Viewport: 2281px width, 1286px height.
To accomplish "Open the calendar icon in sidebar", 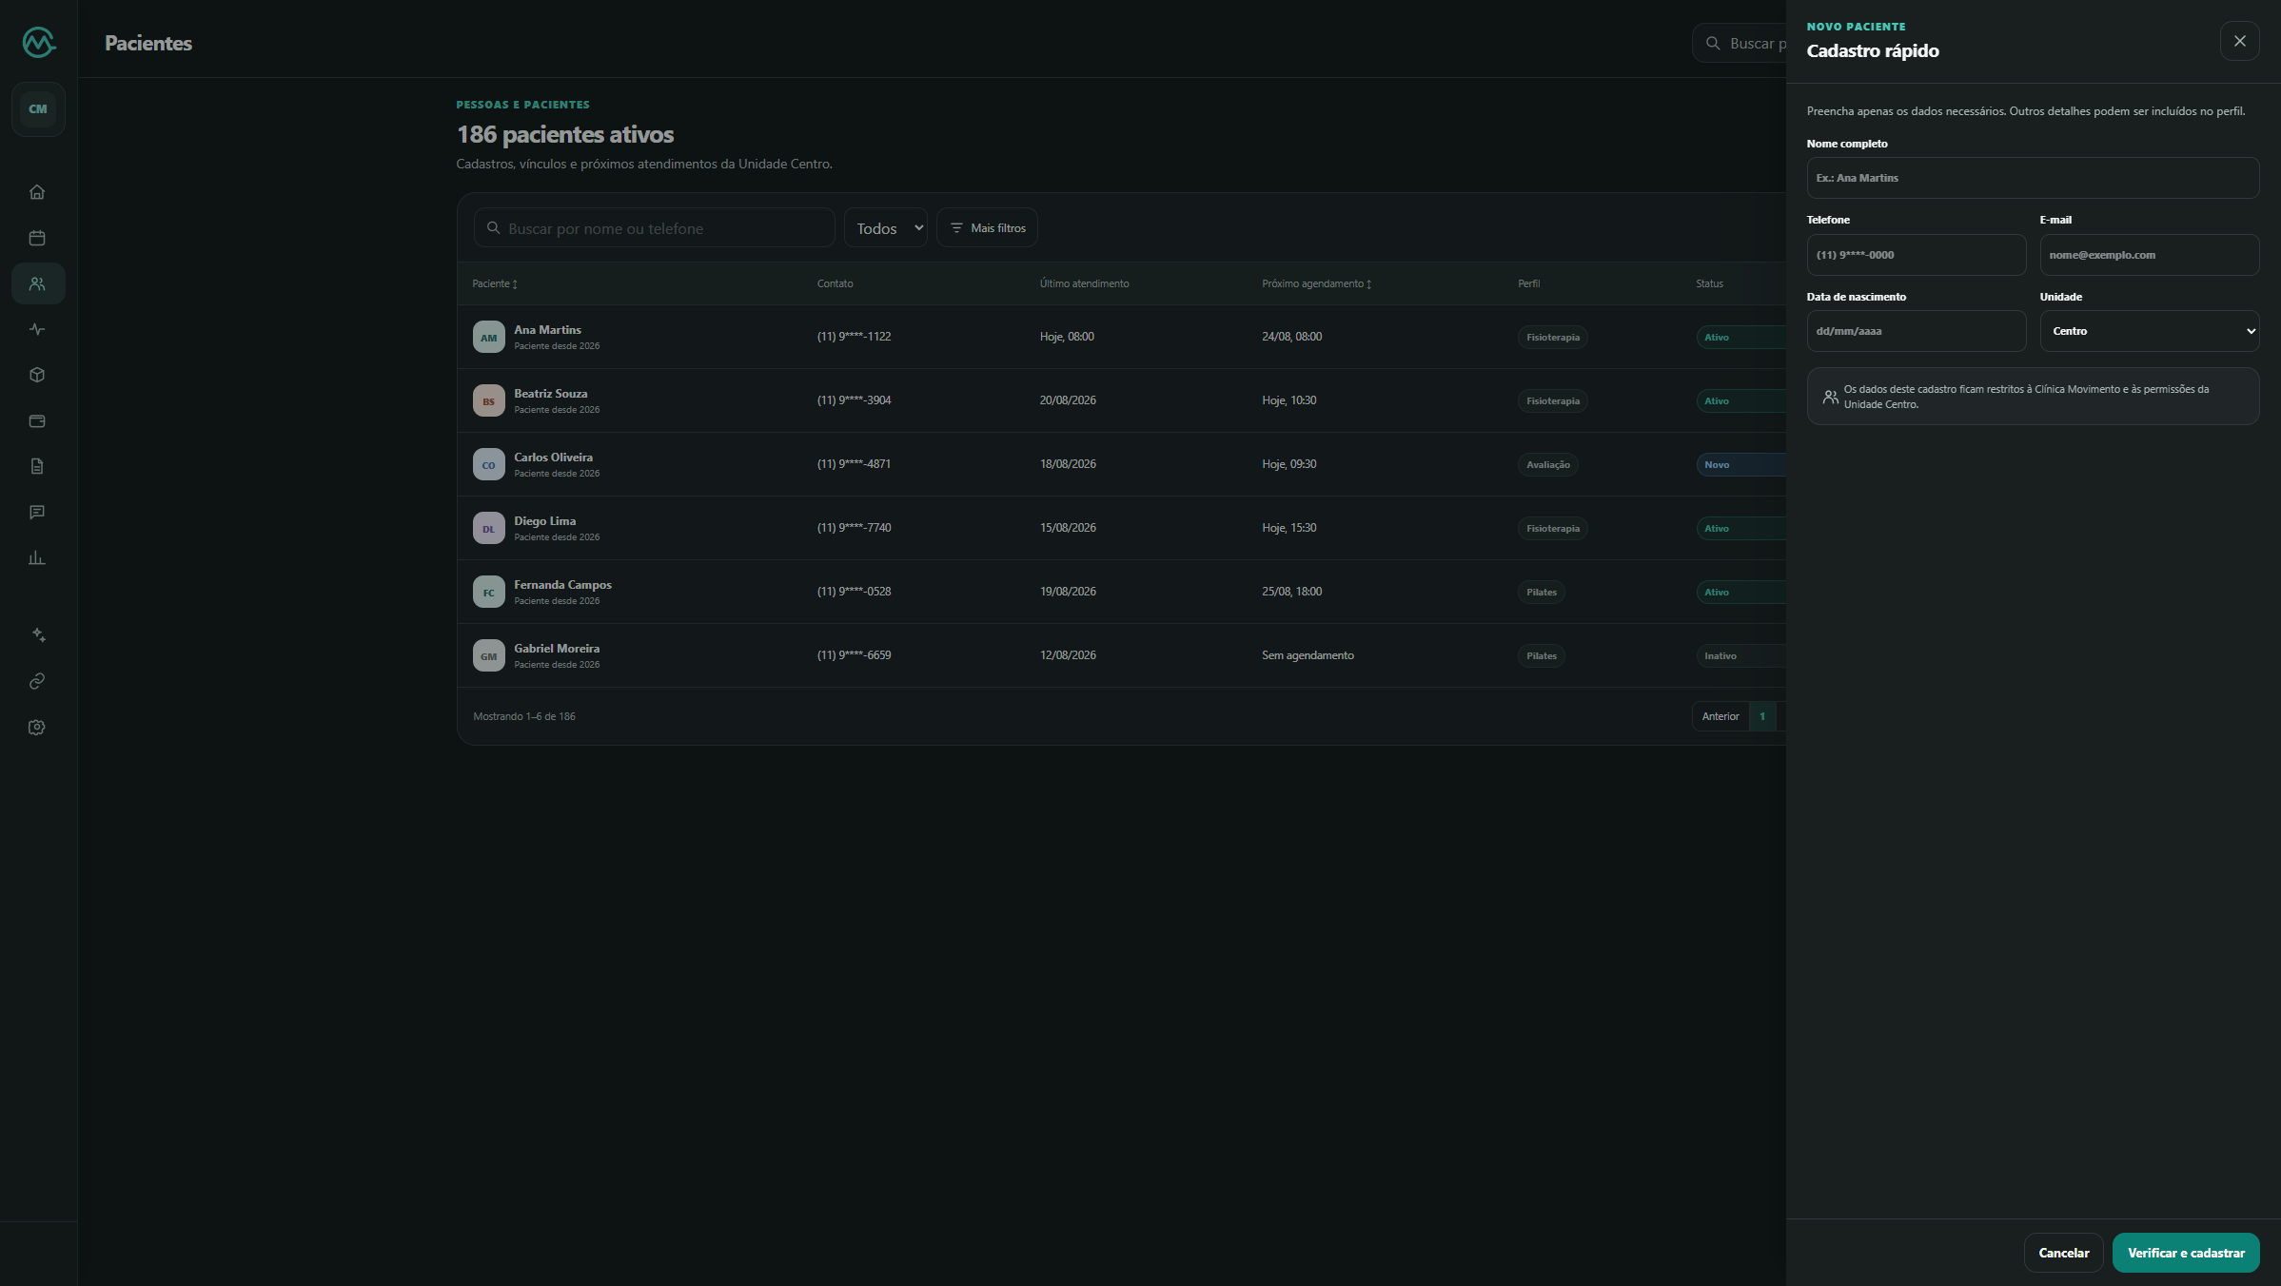I will (x=37, y=238).
